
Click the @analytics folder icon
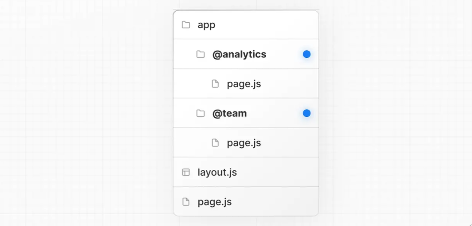pos(200,54)
